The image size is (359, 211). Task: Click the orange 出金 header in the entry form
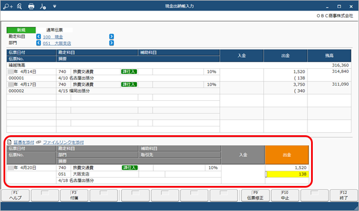pyautogui.click(x=286, y=155)
